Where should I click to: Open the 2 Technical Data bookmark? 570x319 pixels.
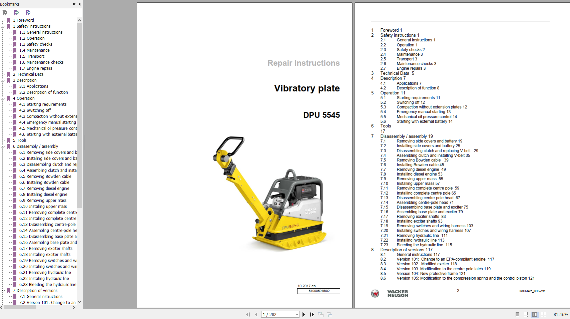pos(28,74)
